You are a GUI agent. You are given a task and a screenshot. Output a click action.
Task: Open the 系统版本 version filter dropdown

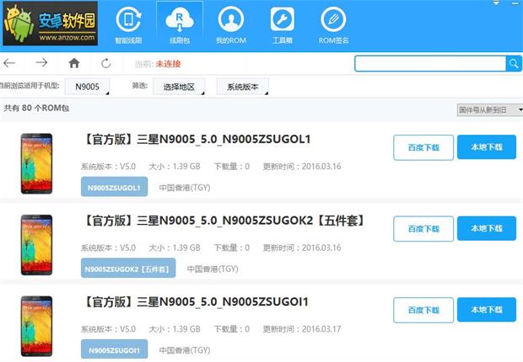pyautogui.click(x=242, y=87)
